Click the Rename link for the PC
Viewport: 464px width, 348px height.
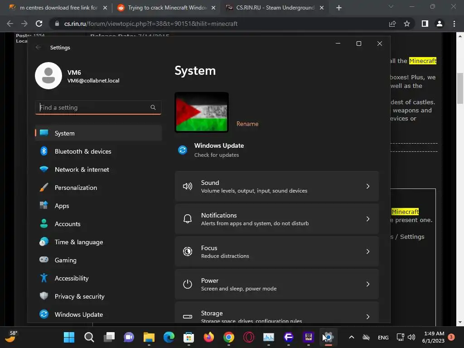point(247,124)
